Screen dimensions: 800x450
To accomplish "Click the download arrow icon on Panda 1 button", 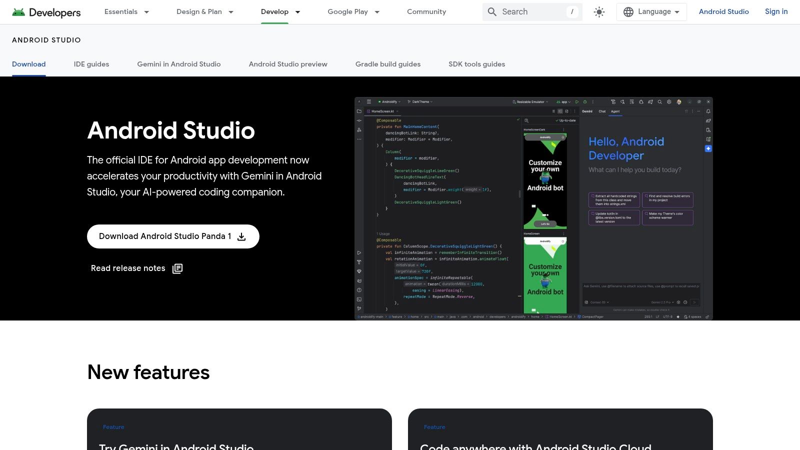I will click(241, 236).
